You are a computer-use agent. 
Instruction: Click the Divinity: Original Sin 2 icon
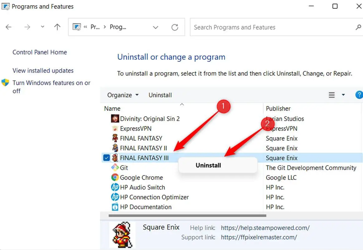pos(115,119)
